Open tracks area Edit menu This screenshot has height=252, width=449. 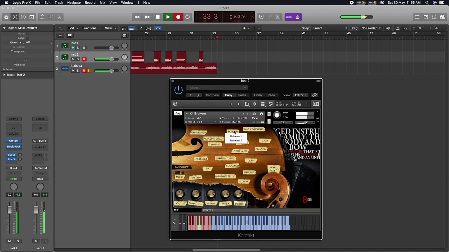pos(73,28)
